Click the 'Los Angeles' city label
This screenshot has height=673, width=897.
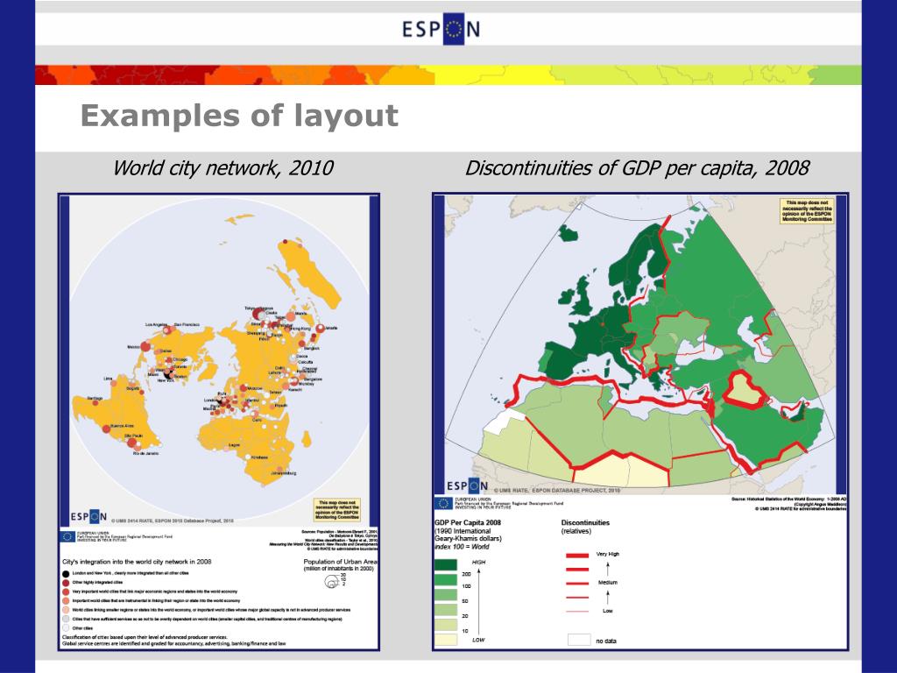coord(157,324)
